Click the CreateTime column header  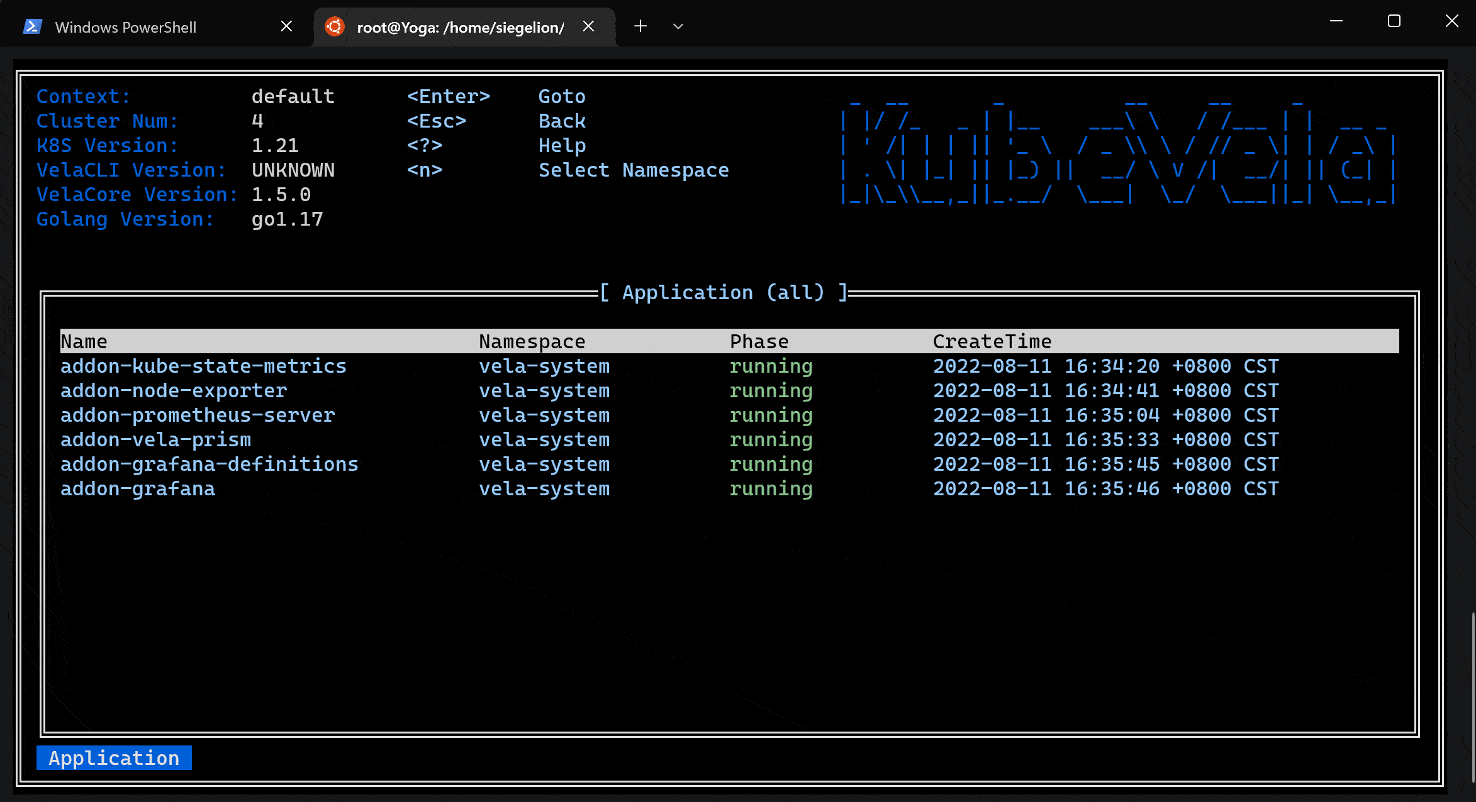click(992, 341)
